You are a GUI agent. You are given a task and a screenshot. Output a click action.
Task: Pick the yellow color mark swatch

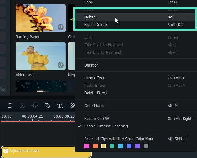coord(104,146)
